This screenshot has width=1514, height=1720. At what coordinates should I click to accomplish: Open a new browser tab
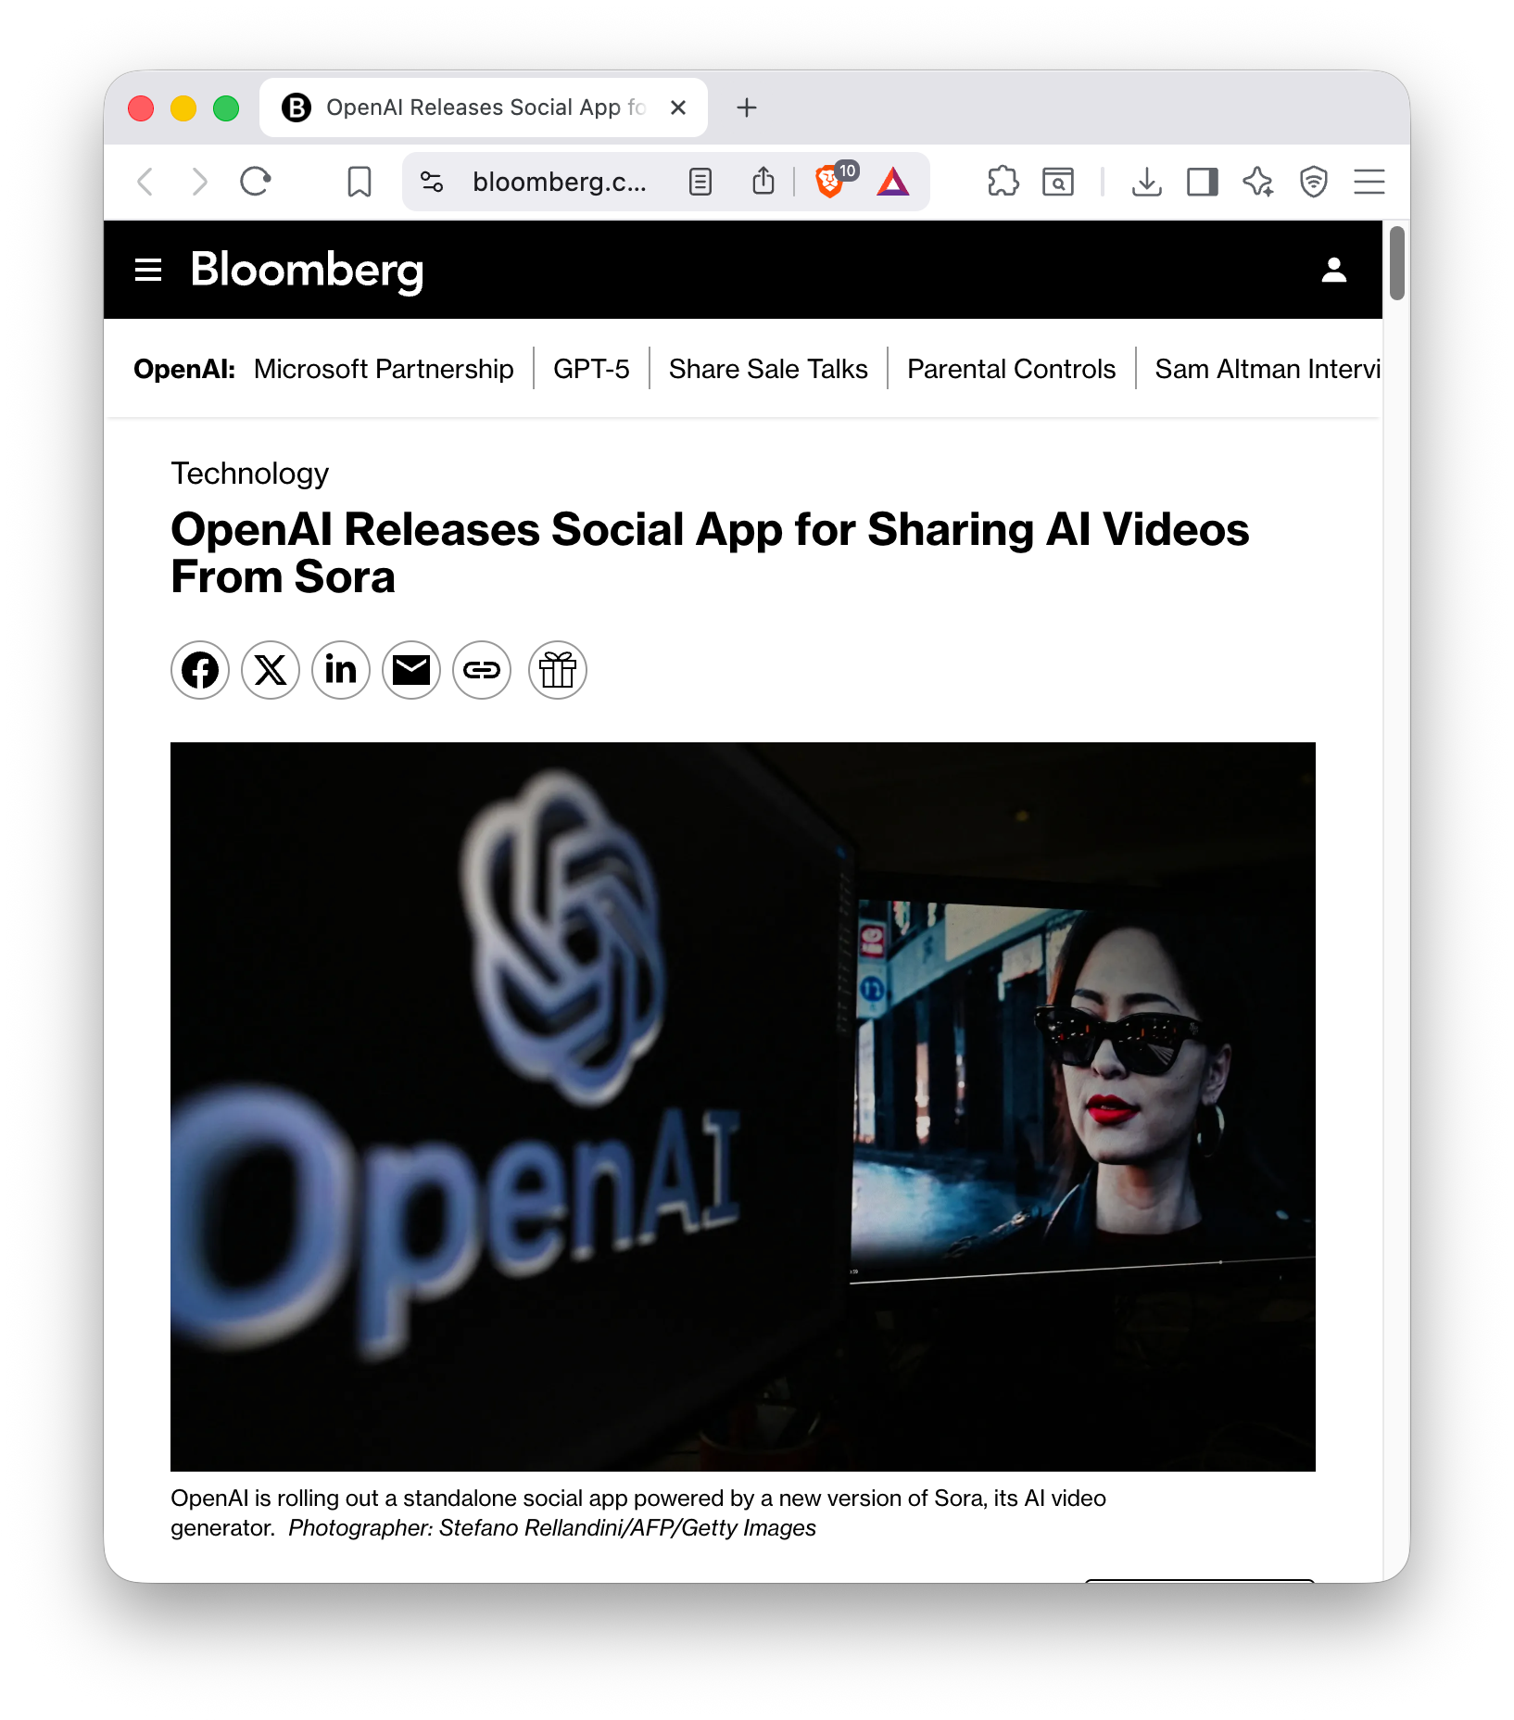coord(747,108)
